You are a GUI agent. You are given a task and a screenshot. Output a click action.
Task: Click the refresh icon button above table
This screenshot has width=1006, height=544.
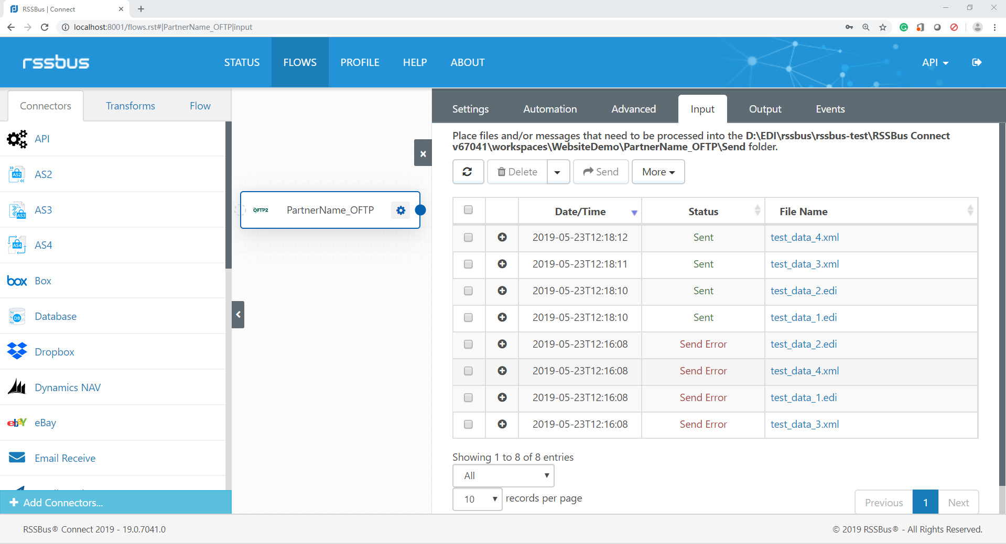pos(468,172)
